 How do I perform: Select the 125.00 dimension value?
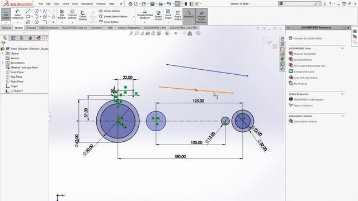point(198,100)
